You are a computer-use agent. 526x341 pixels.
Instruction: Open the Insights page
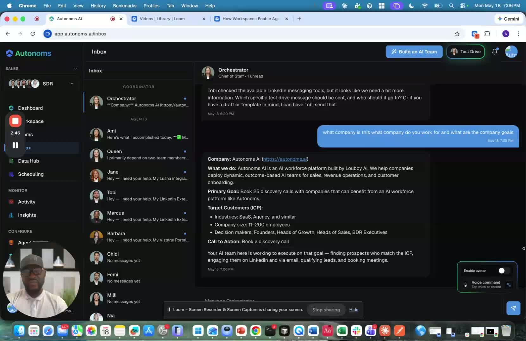tap(27, 215)
